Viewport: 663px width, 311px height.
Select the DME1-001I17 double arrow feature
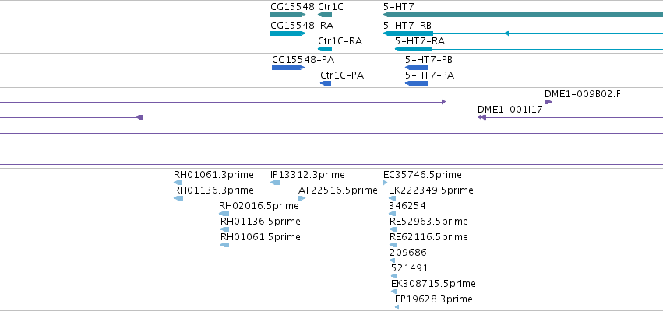pos(481,117)
